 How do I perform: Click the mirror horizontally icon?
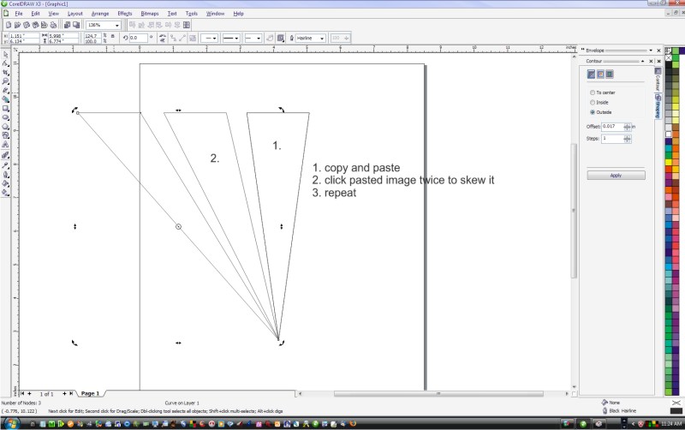(163, 38)
